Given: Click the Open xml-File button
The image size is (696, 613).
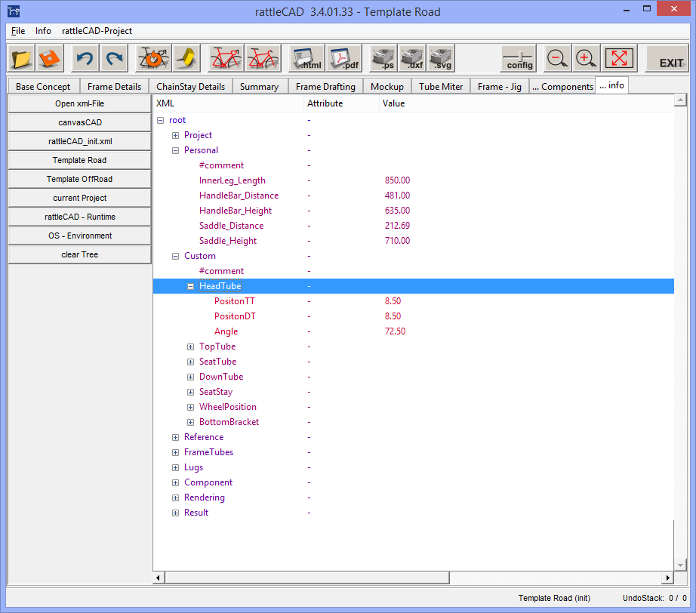Looking at the screenshot, I should (79, 103).
